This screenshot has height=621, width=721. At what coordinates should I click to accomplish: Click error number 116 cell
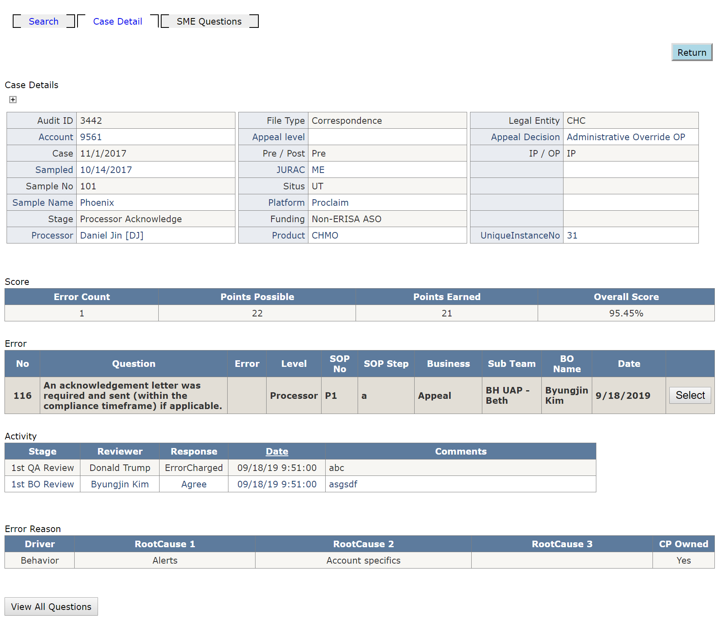pos(23,396)
